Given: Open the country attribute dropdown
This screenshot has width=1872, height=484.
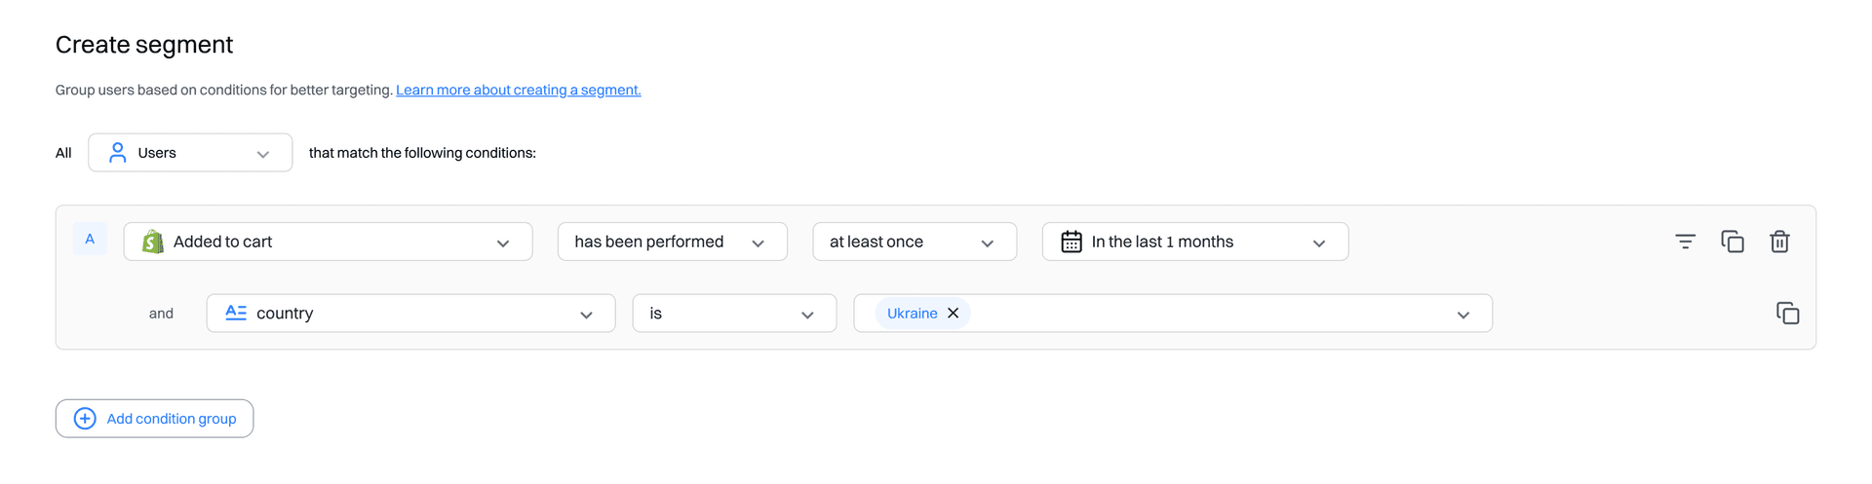Looking at the screenshot, I should click(x=410, y=314).
